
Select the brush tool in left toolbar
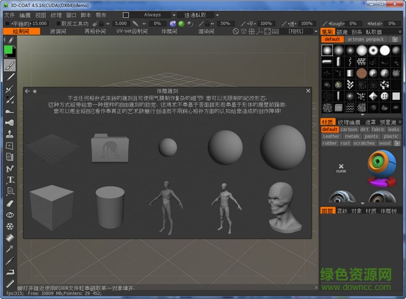tap(10, 65)
